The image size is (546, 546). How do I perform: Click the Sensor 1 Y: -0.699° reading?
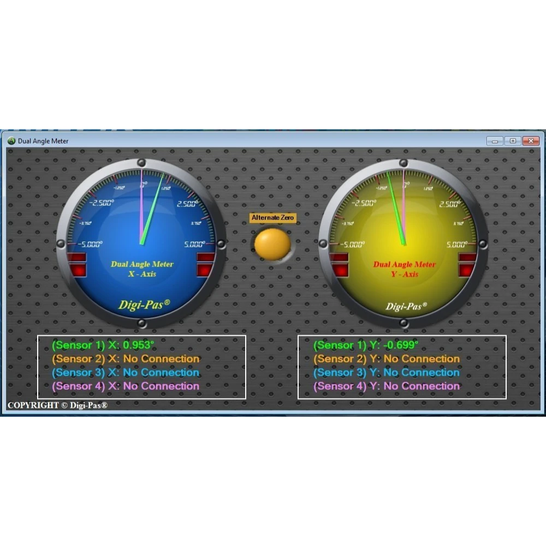pyautogui.click(x=366, y=345)
